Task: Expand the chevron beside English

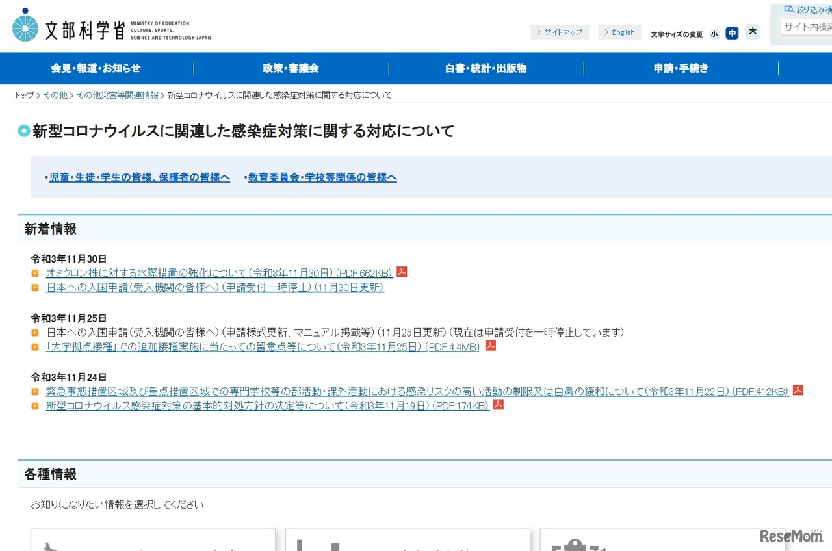Action: (x=606, y=32)
